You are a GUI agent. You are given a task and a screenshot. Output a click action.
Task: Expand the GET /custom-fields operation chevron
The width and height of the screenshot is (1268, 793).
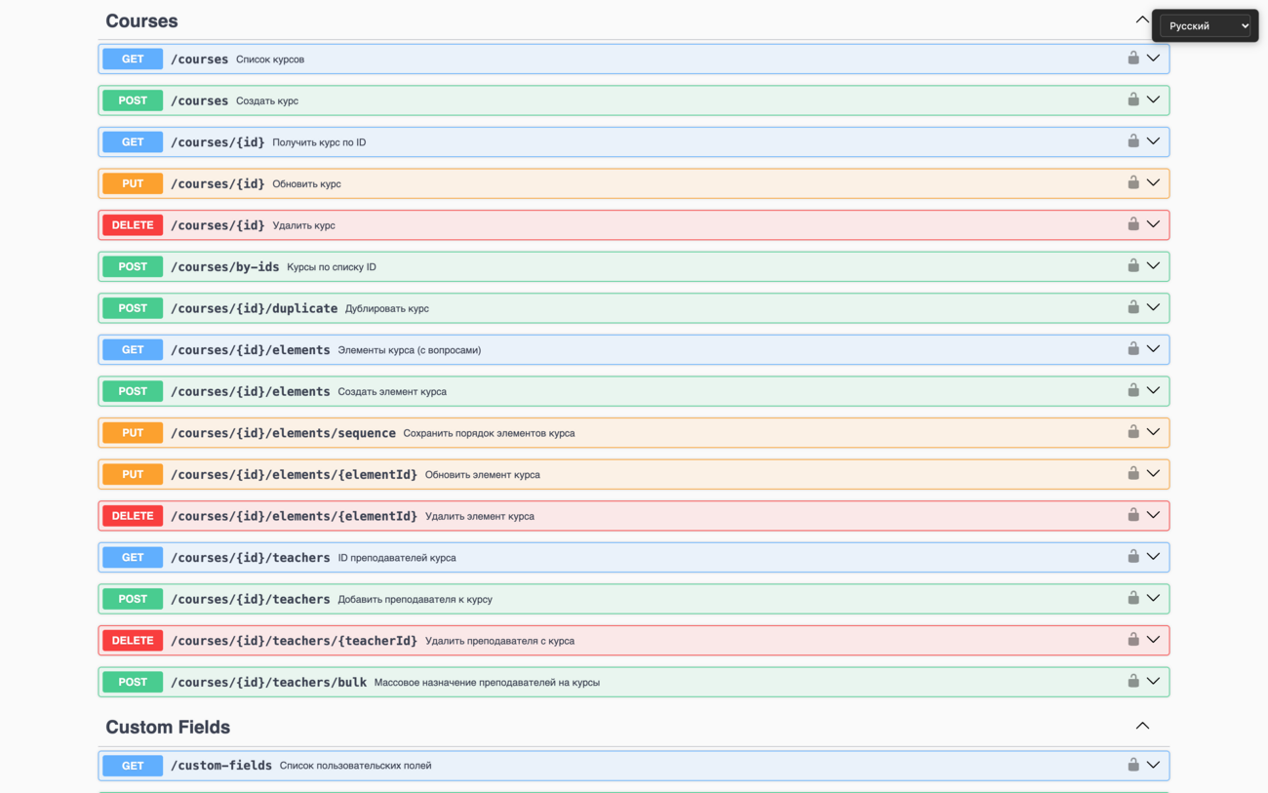pos(1153,765)
